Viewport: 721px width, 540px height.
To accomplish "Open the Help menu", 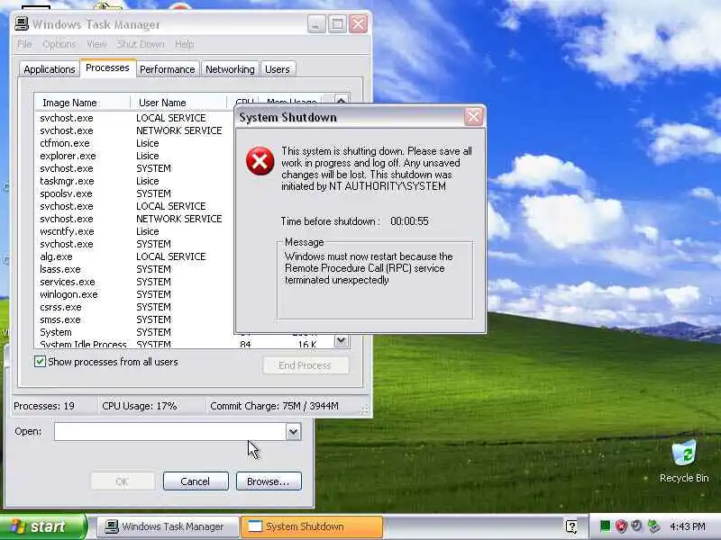I will [x=185, y=44].
